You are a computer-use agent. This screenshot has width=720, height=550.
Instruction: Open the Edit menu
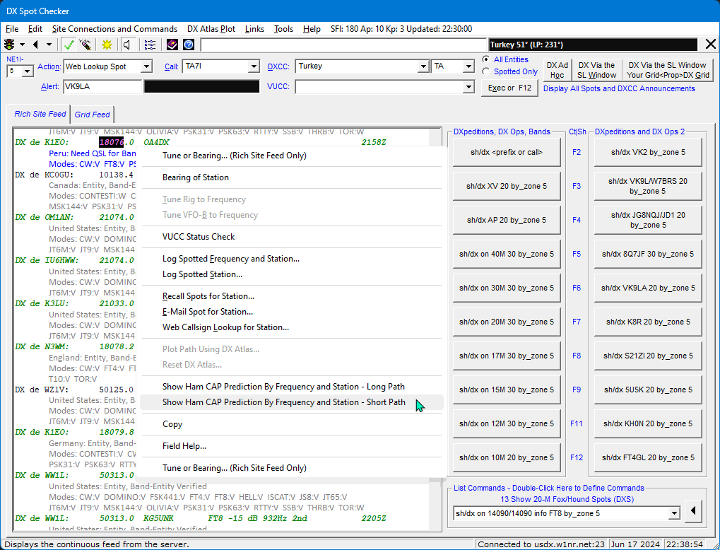pyautogui.click(x=35, y=29)
